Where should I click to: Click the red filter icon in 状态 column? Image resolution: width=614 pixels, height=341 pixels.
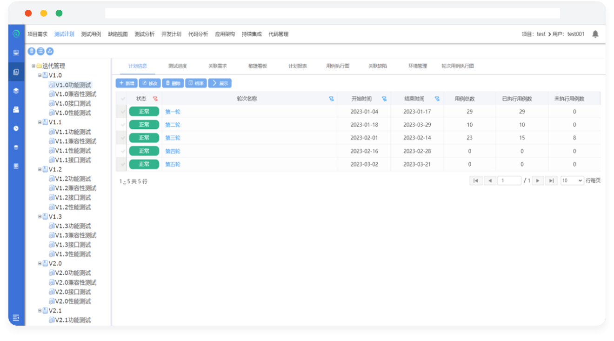pos(155,99)
